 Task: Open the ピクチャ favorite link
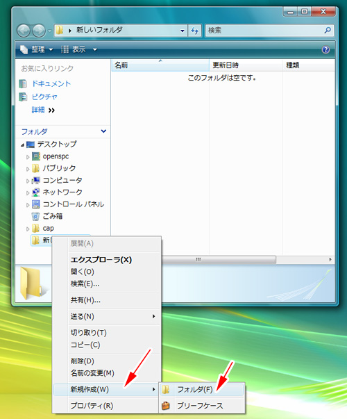tap(44, 97)
